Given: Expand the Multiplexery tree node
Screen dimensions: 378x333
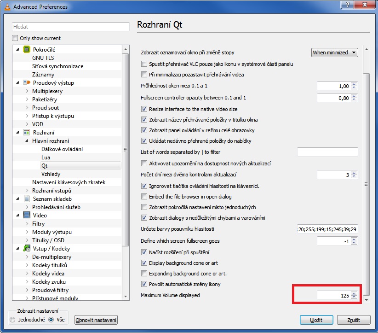Looking at the screenshot, I should tap(27, 91).
